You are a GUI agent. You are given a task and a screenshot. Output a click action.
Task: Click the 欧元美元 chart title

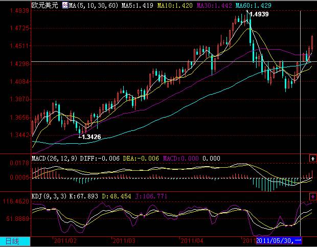point(44,5)
